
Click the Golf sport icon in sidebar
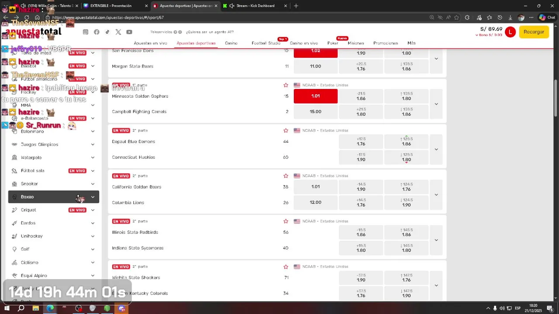coord(14,249)
